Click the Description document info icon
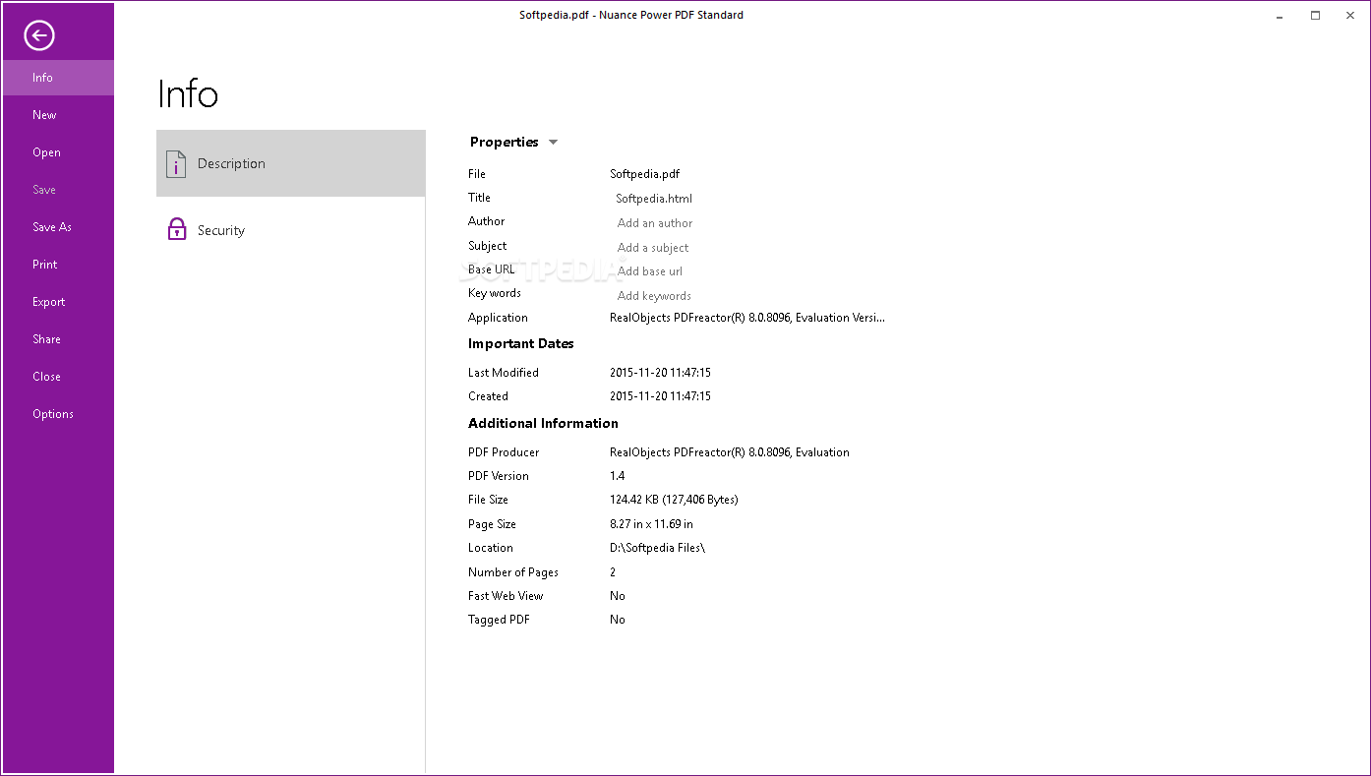Image resolution: width=1371 pixels, height=776 pixels. (176, 164)
